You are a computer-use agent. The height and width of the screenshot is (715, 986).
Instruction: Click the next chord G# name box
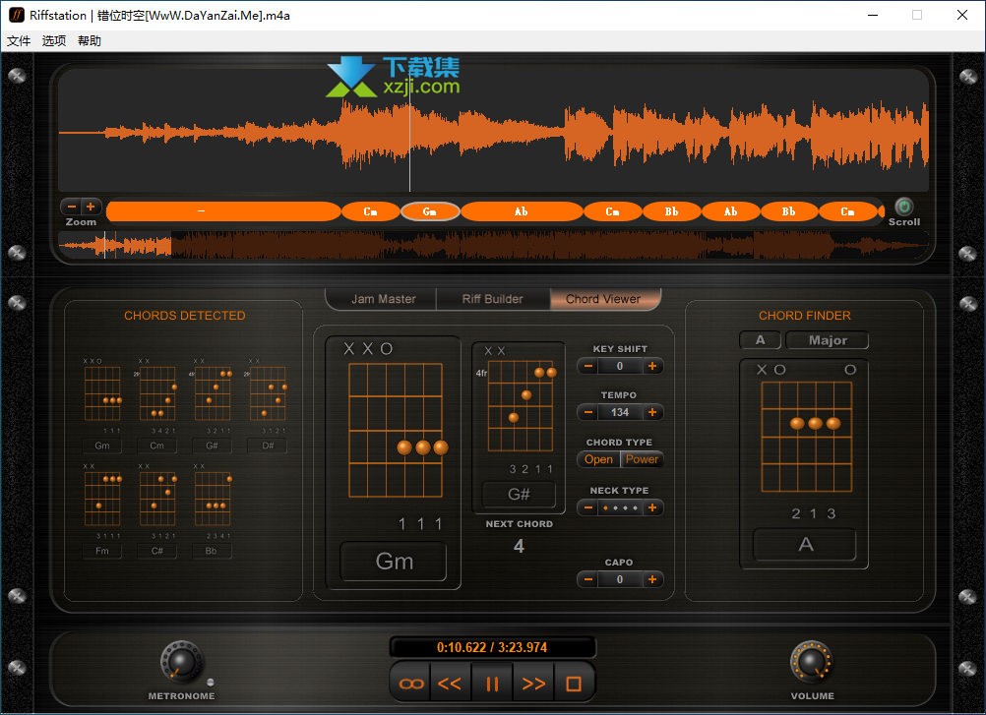519,495
